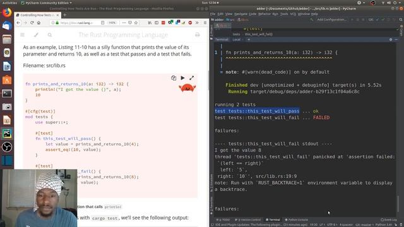Change UTF-8 file encoding in status bar
The height and width of the screenshot is (227, 404).
[x=331, y=224]
